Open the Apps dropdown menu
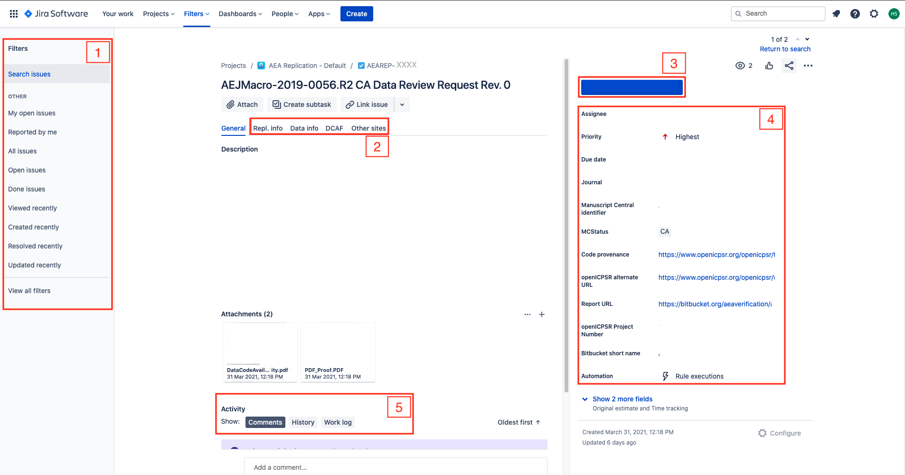 pyautogui.click(x=319, y=14)
